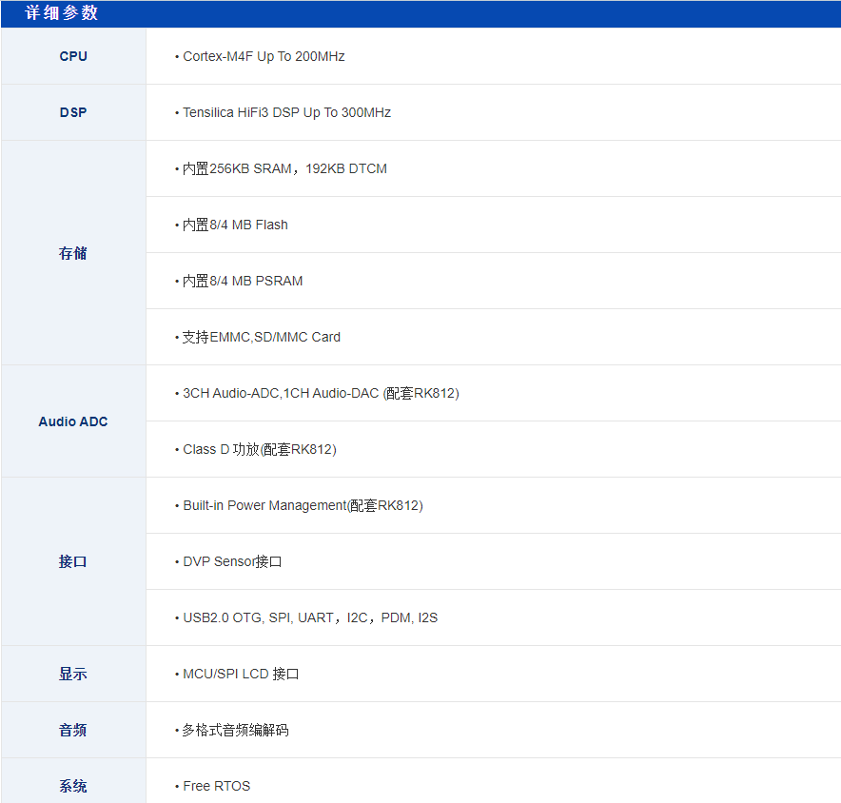
Task: Select the 存储 category label
Action: pos(73,253)
